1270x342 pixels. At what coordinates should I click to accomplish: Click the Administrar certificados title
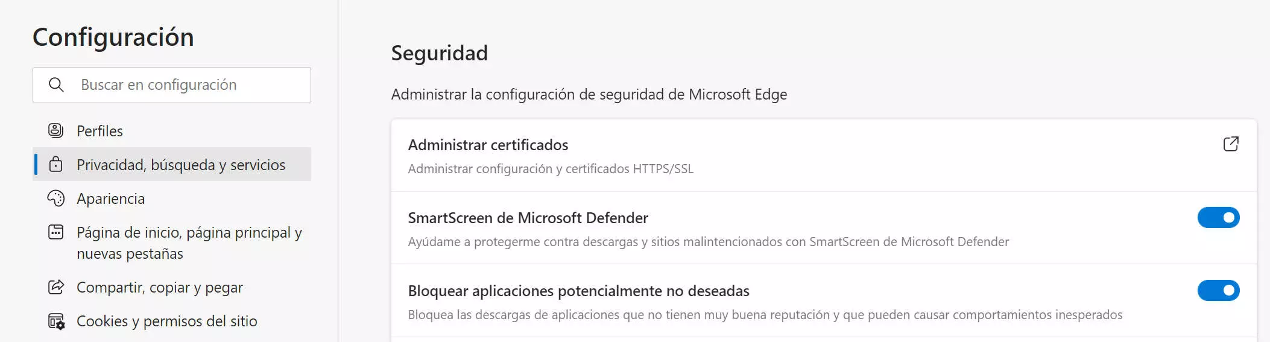(x=488, y=145)
